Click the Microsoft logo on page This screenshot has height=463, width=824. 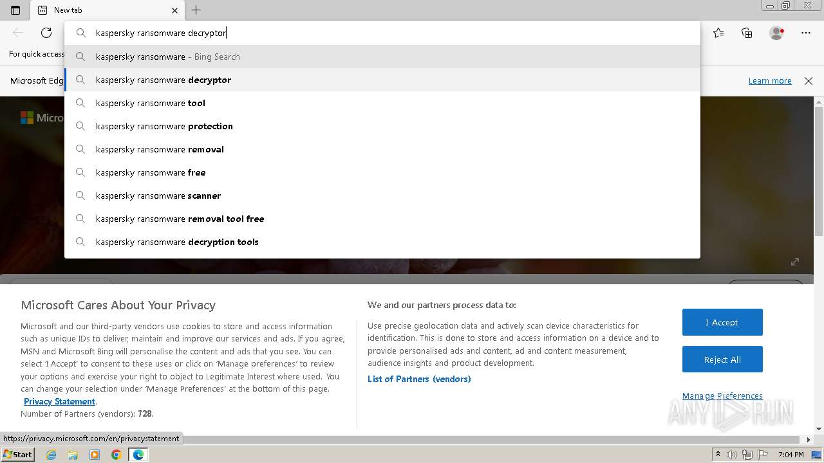coord(27,118)
